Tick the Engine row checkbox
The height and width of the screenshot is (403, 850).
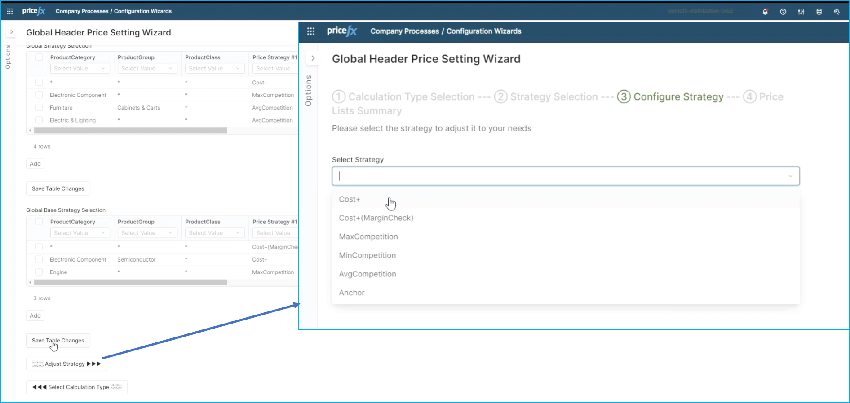39,272
